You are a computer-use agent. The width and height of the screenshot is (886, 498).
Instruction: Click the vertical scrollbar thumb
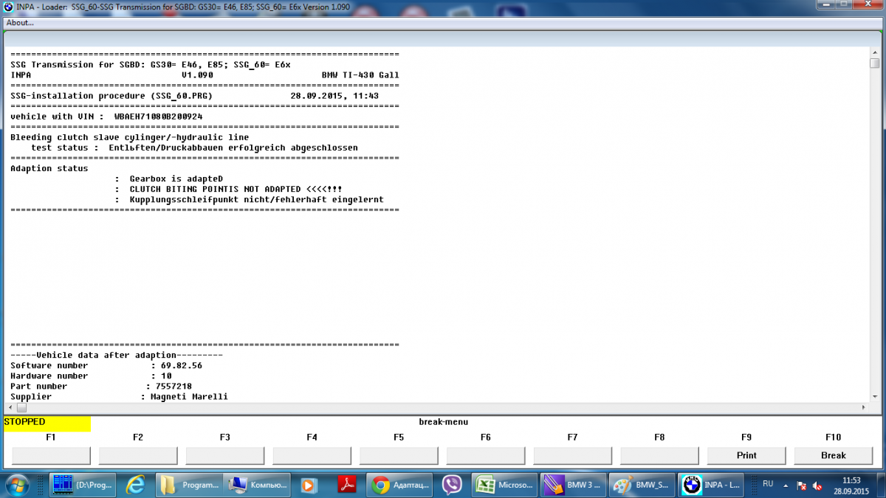[x=875, y=63]
